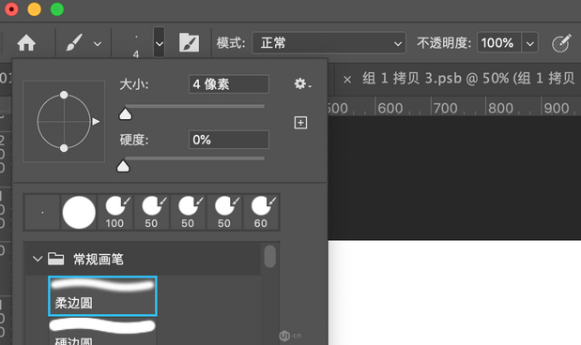The image size is (581, 345).
Task: Select the large hard round recent brush
Action: [x=79, y=213]
